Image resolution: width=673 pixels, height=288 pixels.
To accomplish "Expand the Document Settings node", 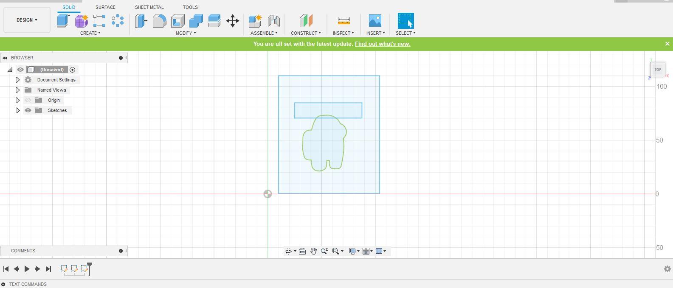I will point(17,80).
